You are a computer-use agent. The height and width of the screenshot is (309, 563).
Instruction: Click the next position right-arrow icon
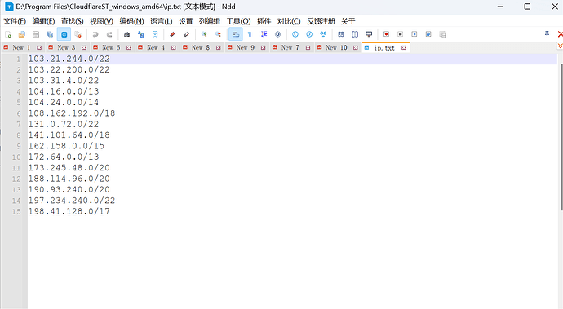point(309,34)
